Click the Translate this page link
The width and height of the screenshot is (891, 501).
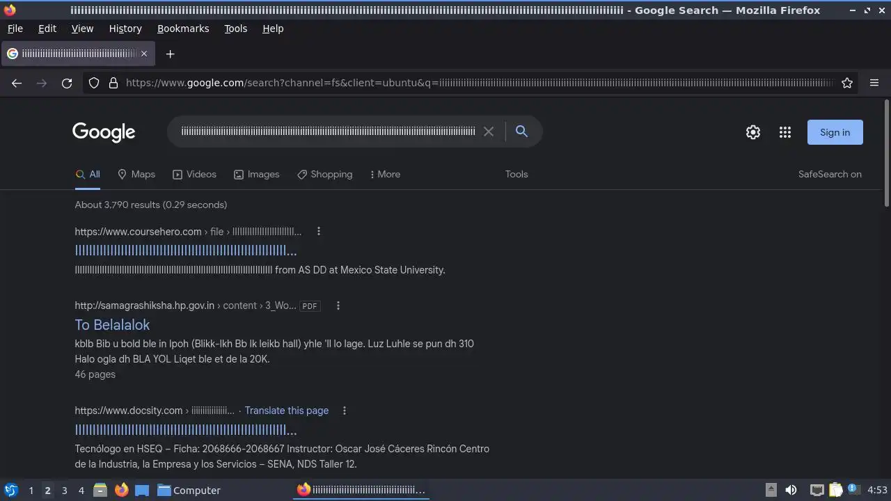click(x=286, y=411)
